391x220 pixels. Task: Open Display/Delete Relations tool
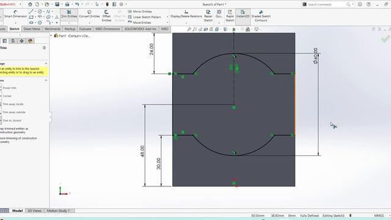186,14
